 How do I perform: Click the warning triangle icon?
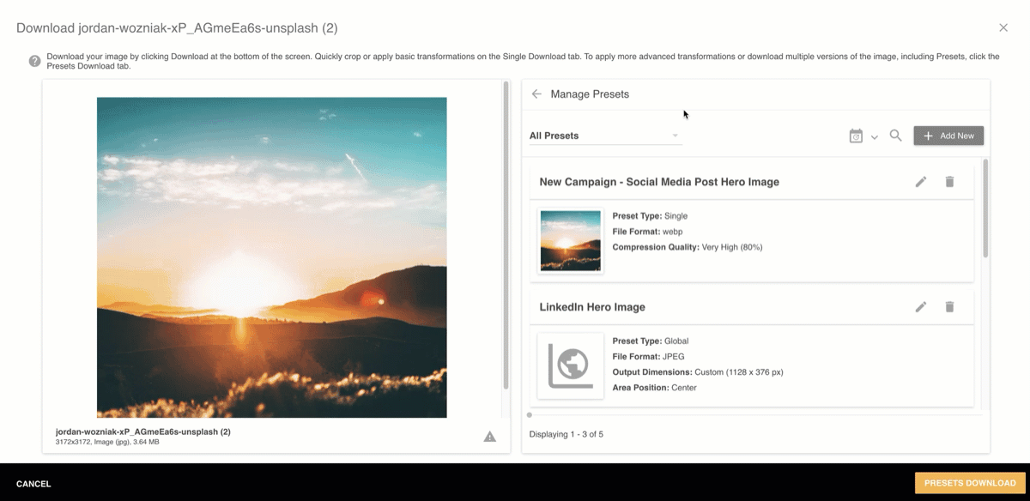(x=489, y=437)
